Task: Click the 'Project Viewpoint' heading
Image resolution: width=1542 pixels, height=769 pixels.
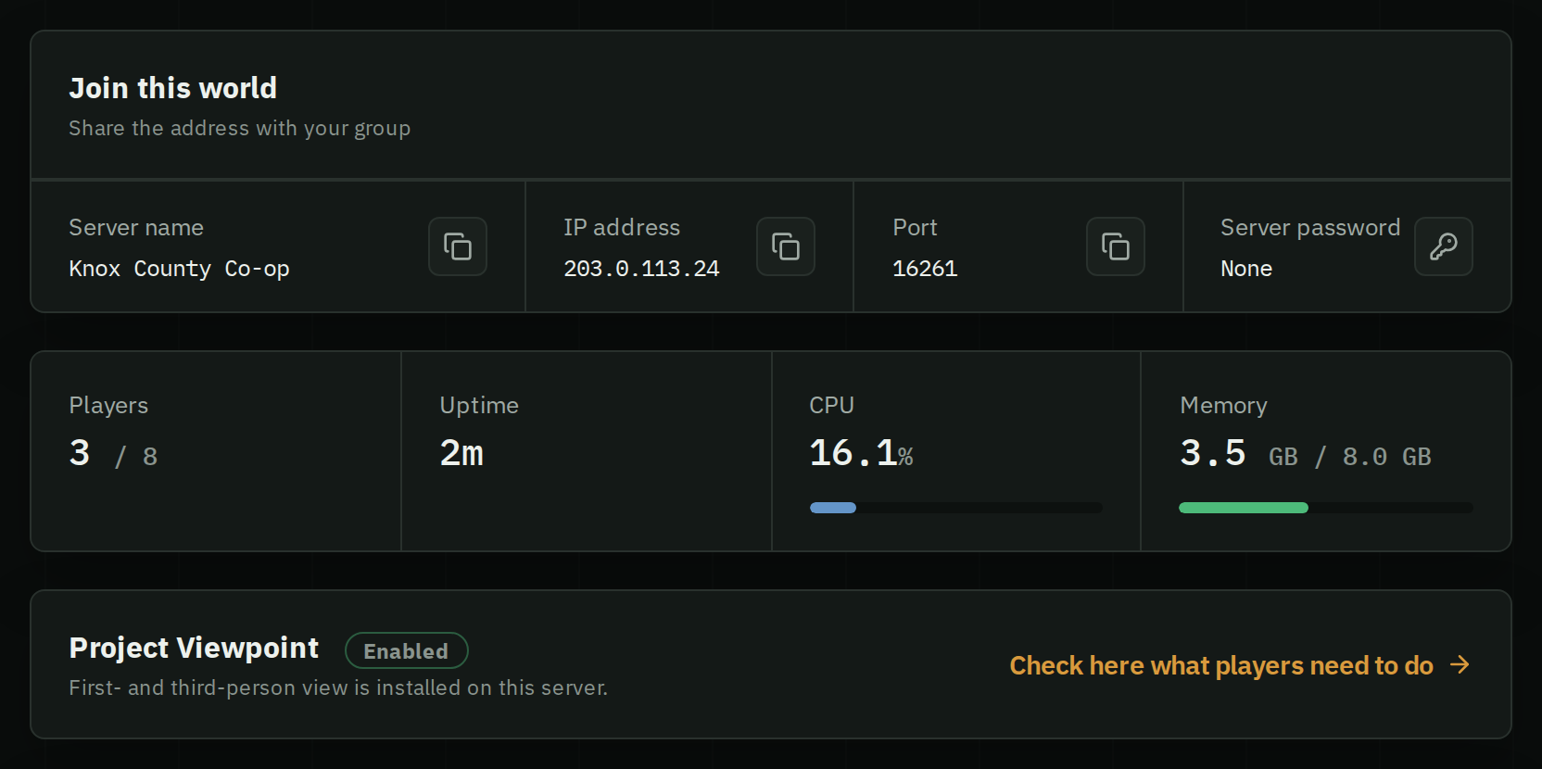Action: [194, 648]
